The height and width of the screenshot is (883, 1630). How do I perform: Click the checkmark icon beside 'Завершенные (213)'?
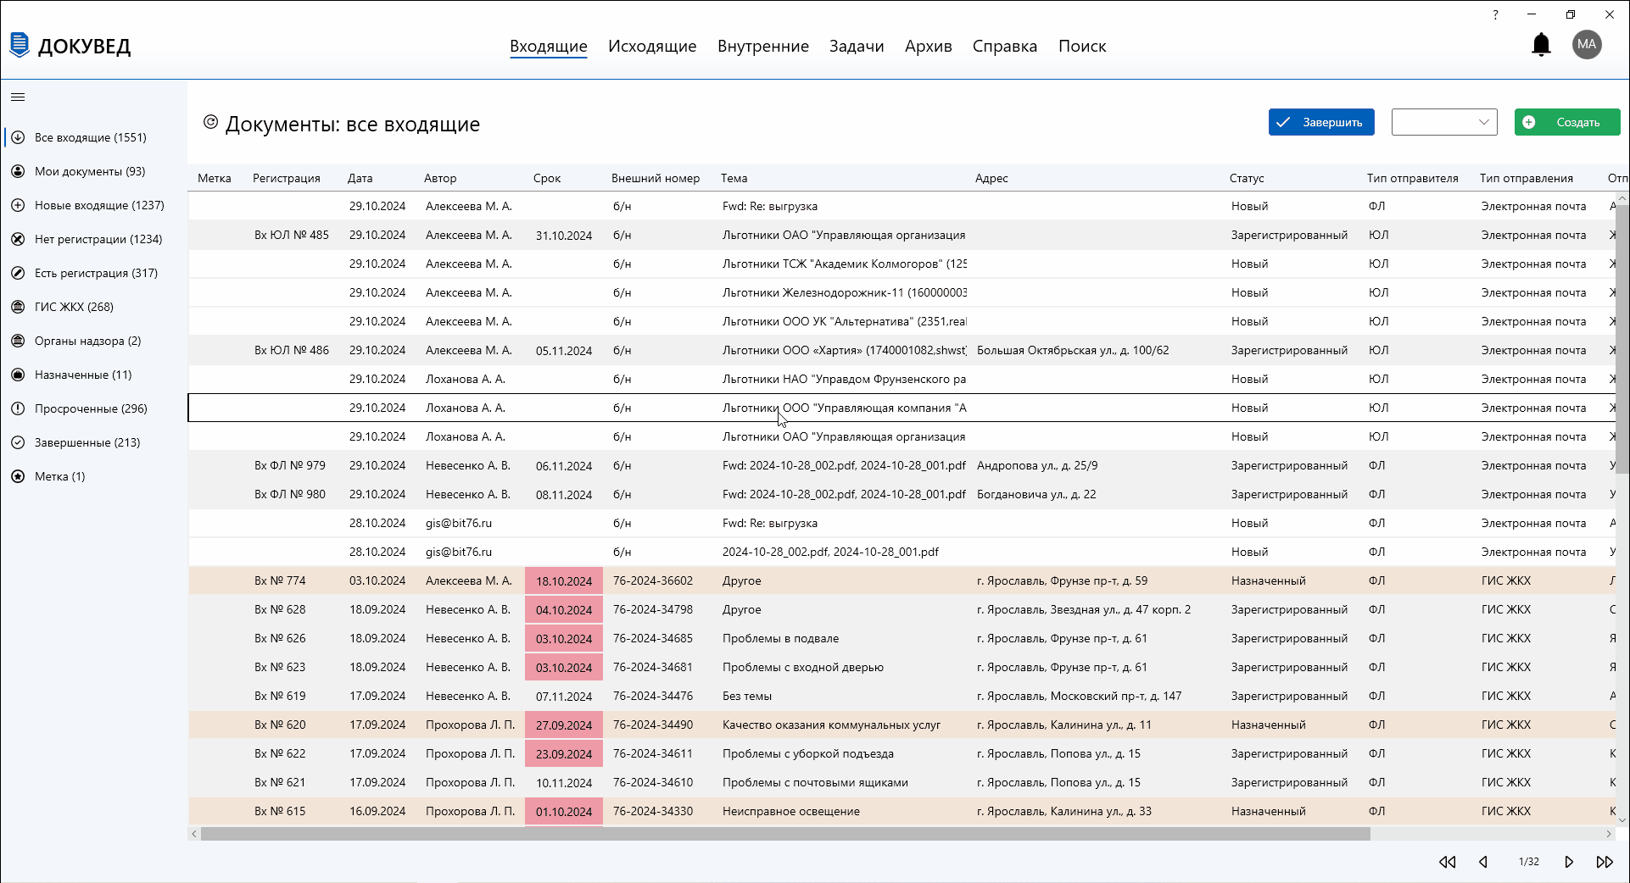[18, 442]
